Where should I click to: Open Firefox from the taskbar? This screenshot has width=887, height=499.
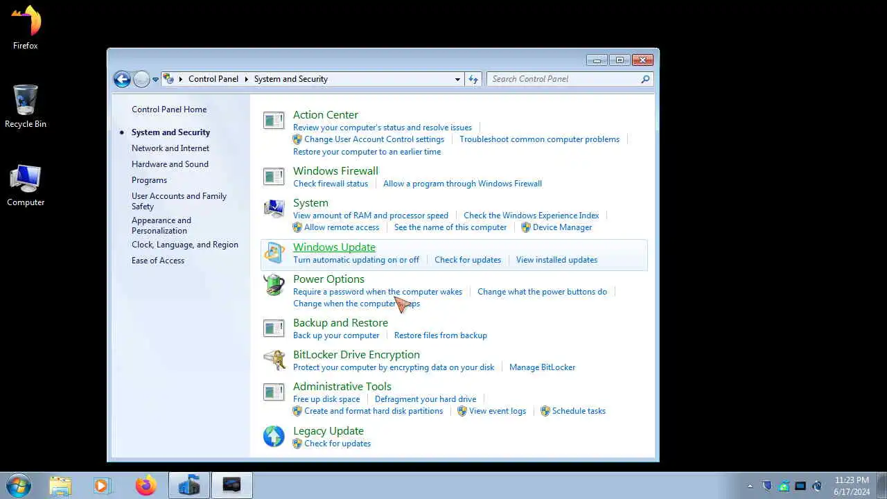tap(146, 486)
